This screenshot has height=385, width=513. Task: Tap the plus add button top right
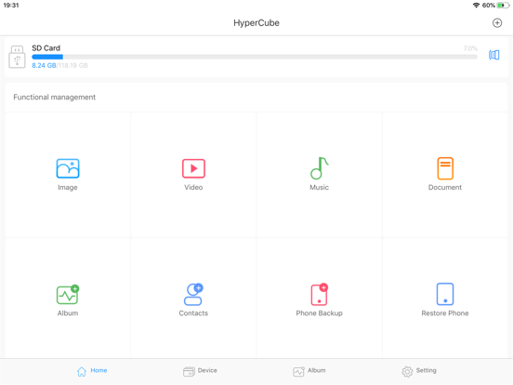pyautogui.click(x=497, y=23)
